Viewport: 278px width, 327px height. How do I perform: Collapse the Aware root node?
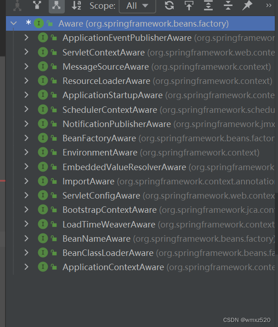click(14, 23)
